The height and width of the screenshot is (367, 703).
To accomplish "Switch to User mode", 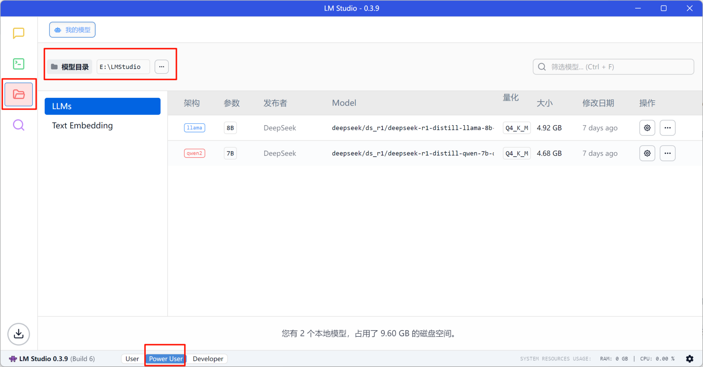I will (x=132, y=358).
